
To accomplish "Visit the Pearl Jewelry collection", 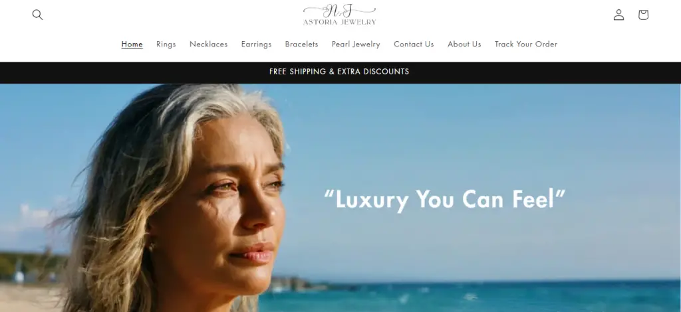I will [x=356, y=44].
